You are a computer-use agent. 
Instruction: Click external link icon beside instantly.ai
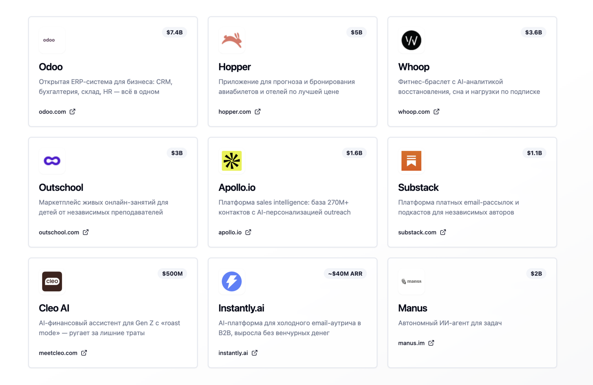pos(254,353)
